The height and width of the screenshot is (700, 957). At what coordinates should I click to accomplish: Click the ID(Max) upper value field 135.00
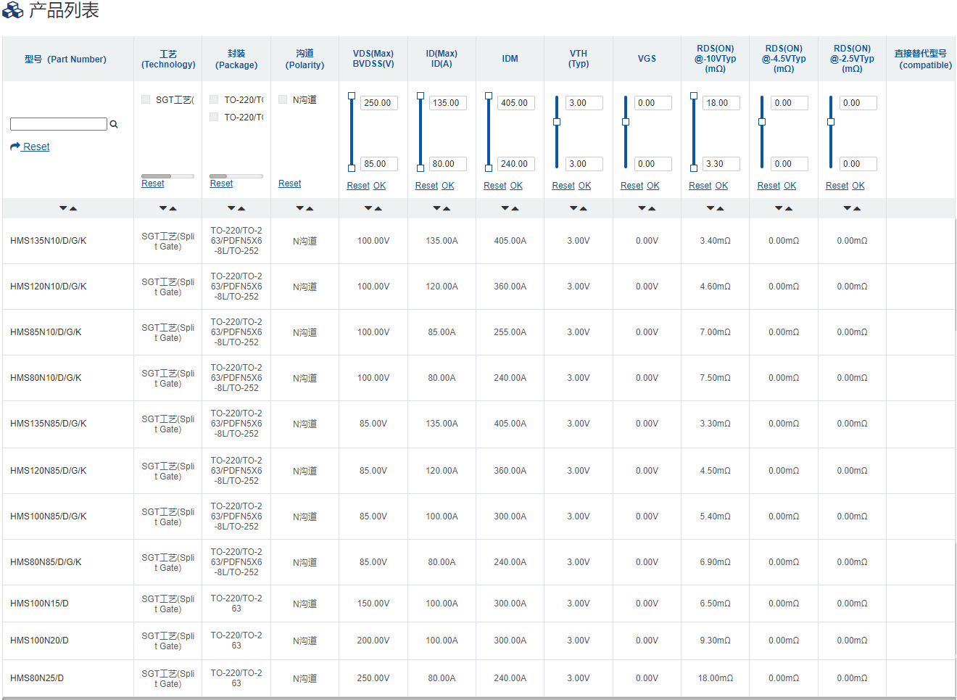[447, 103]
